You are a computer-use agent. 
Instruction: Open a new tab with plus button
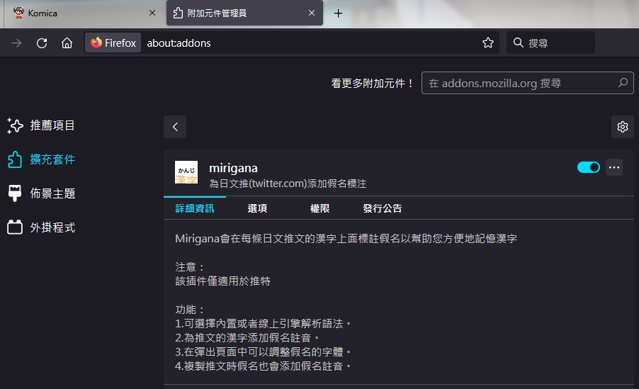(x=338, y=13)
